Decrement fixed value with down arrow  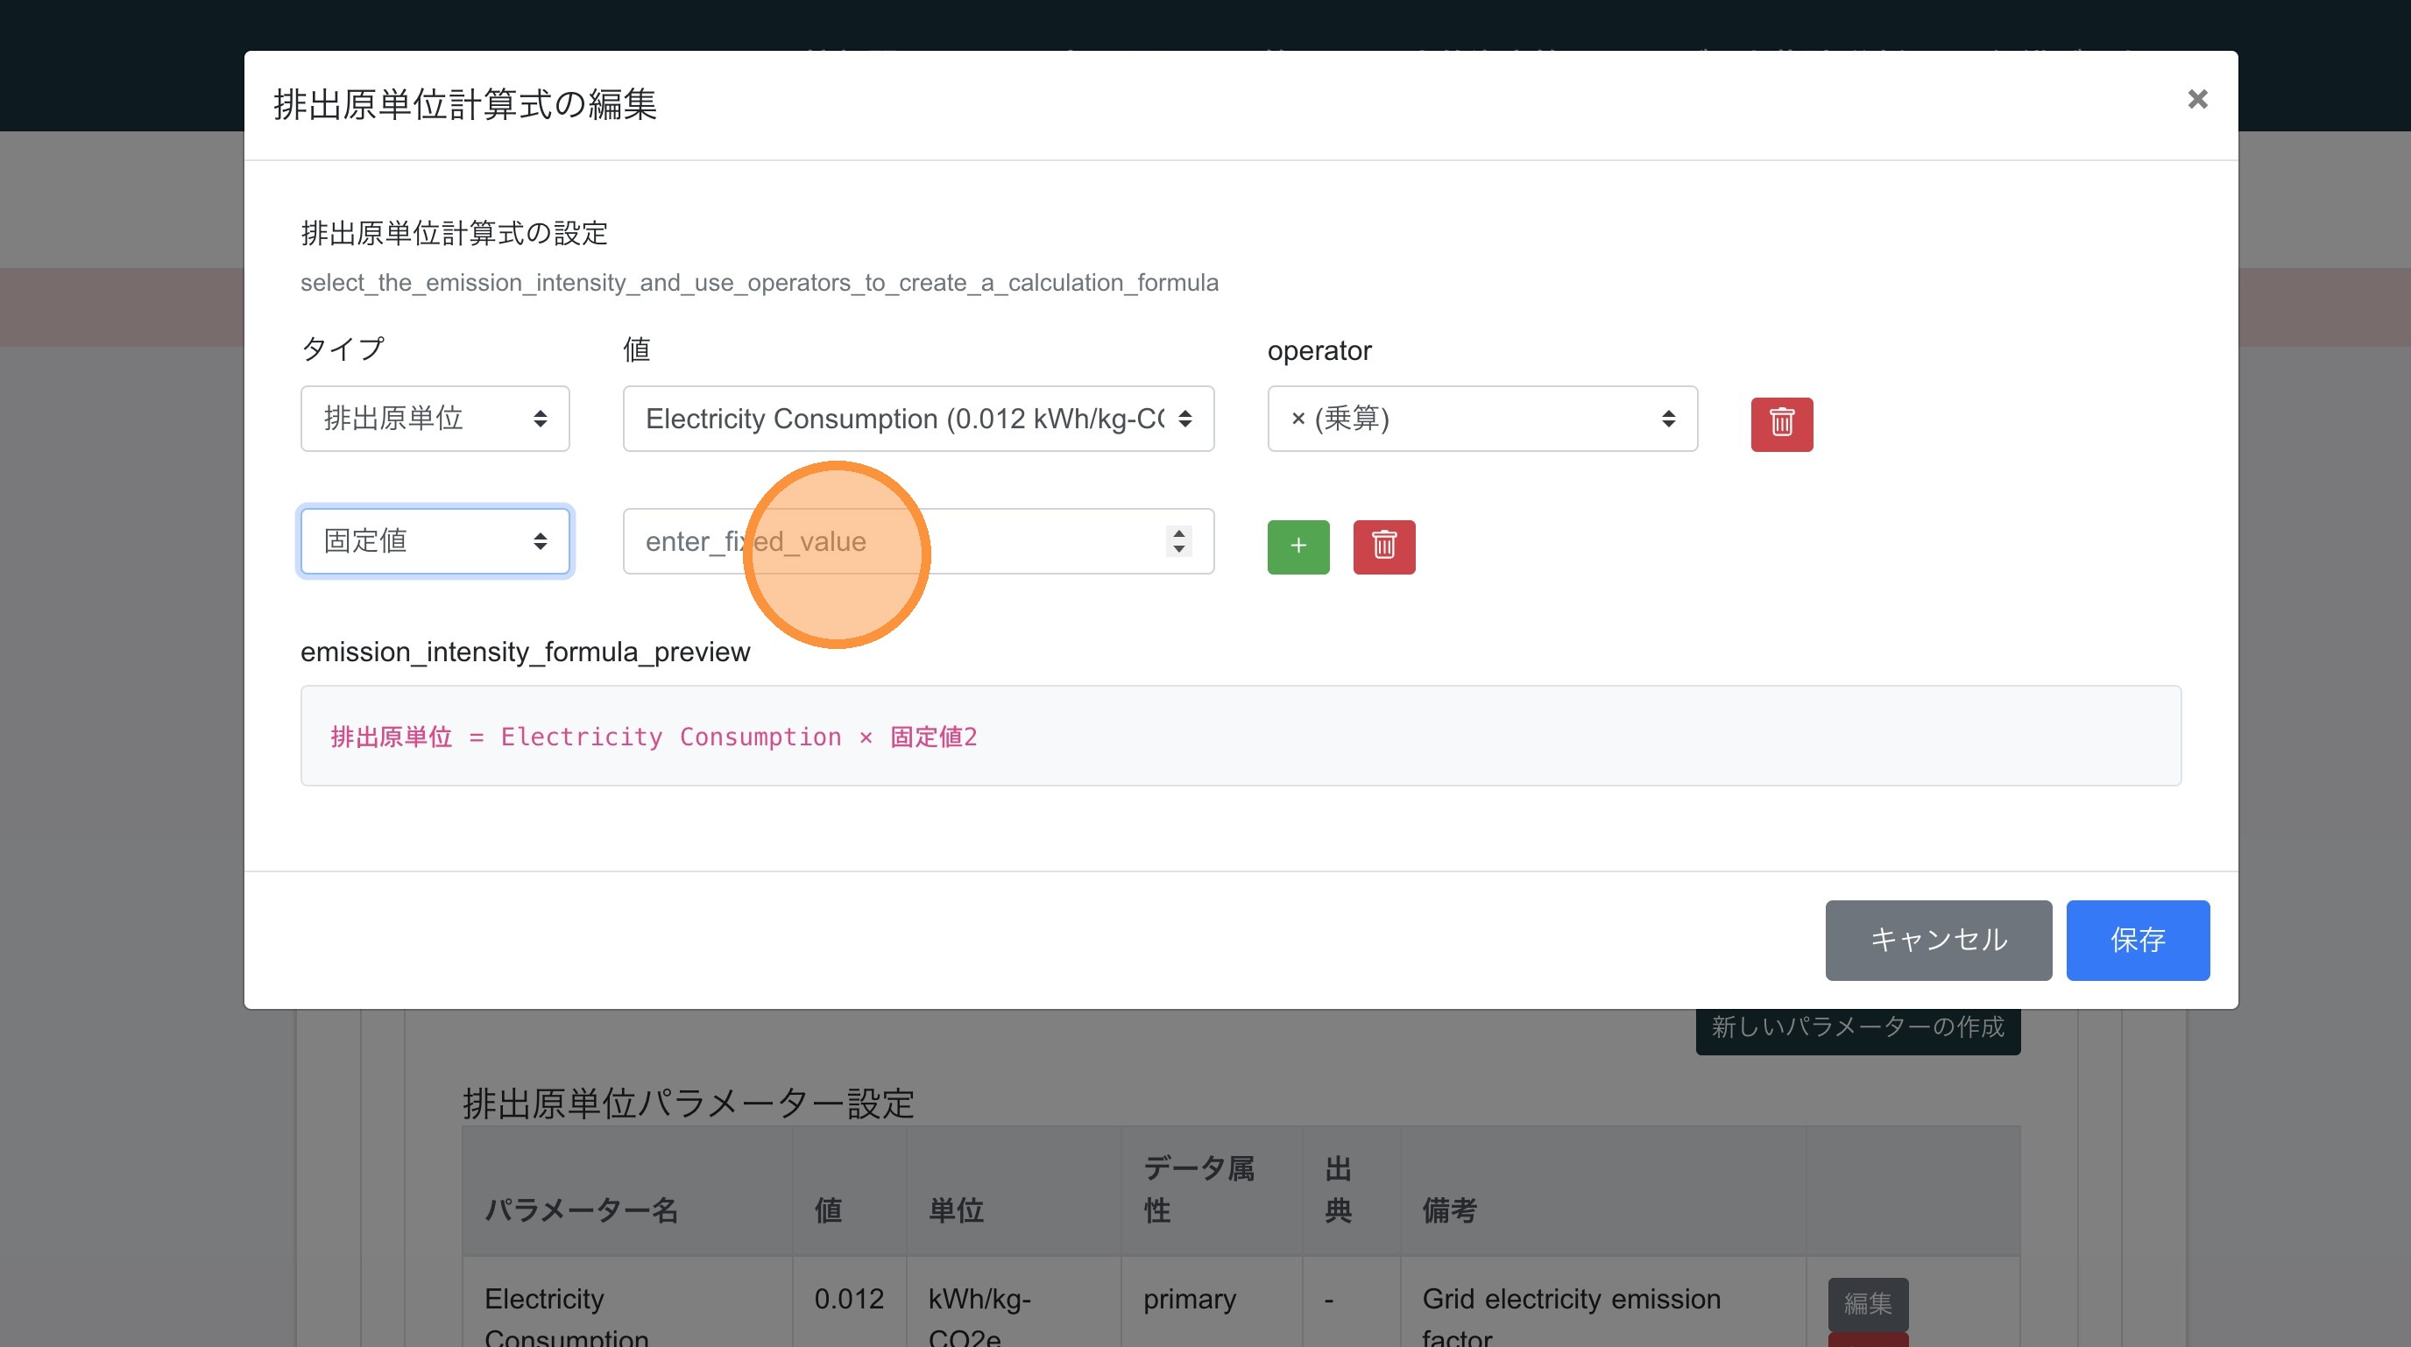(x=1178, y=550)
